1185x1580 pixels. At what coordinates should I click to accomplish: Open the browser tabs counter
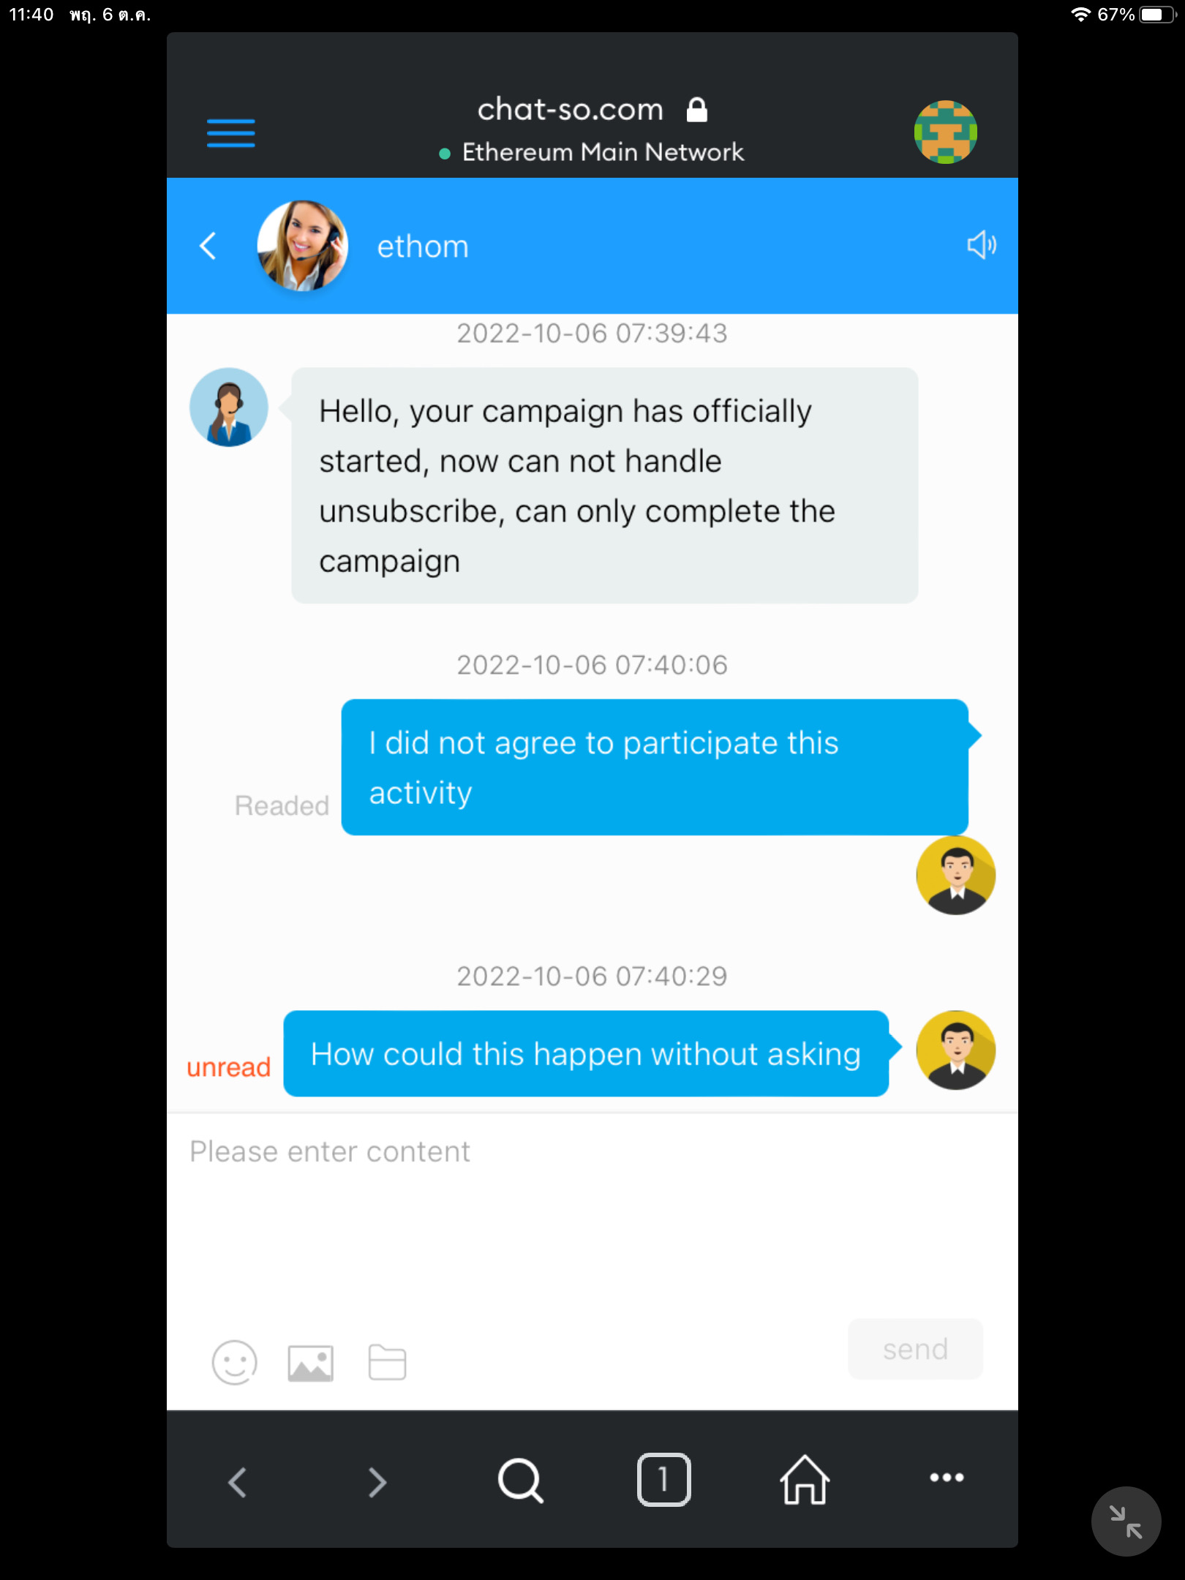663,1479
